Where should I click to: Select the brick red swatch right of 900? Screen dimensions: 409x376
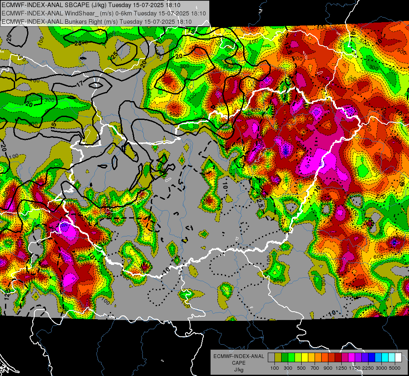[x=332, y=357]
